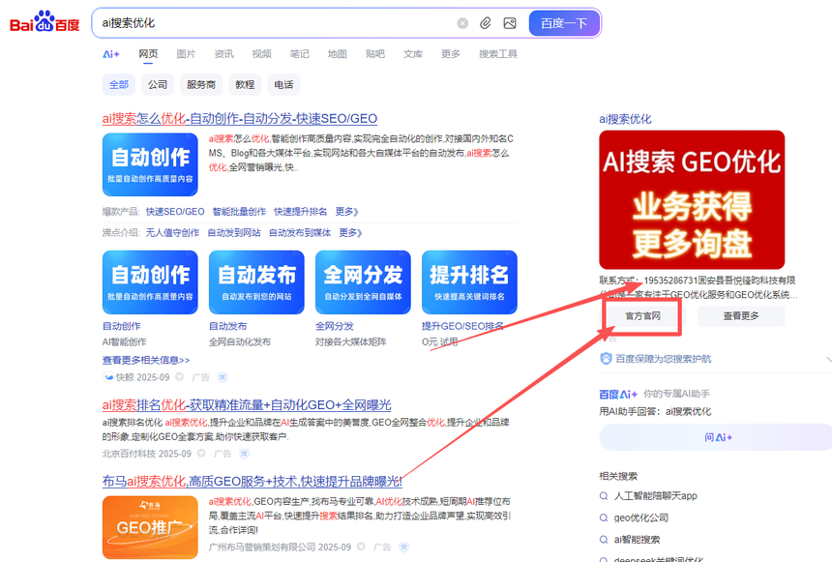The width and height of the screenshot is (832, 562).
Task: Click the 快鲸 advertiser logo icon
Action: (108, 376)
